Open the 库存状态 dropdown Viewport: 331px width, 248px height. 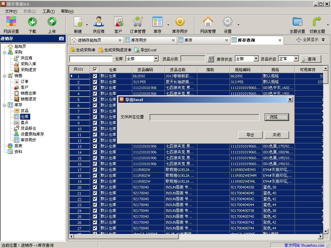[x=256, y=59]
